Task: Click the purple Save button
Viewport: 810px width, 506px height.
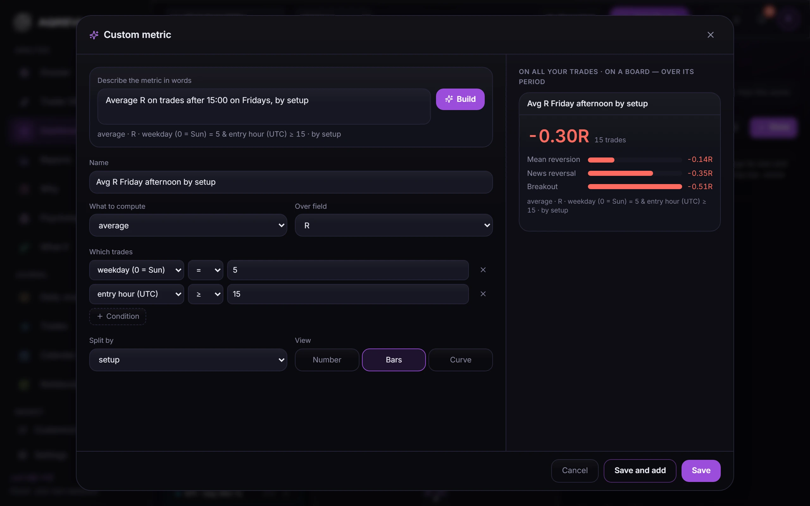Action: point(701,471)
